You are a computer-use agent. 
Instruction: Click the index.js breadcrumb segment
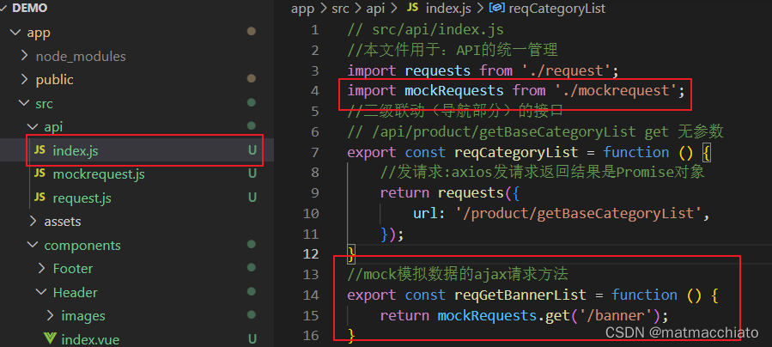[448, 9]
